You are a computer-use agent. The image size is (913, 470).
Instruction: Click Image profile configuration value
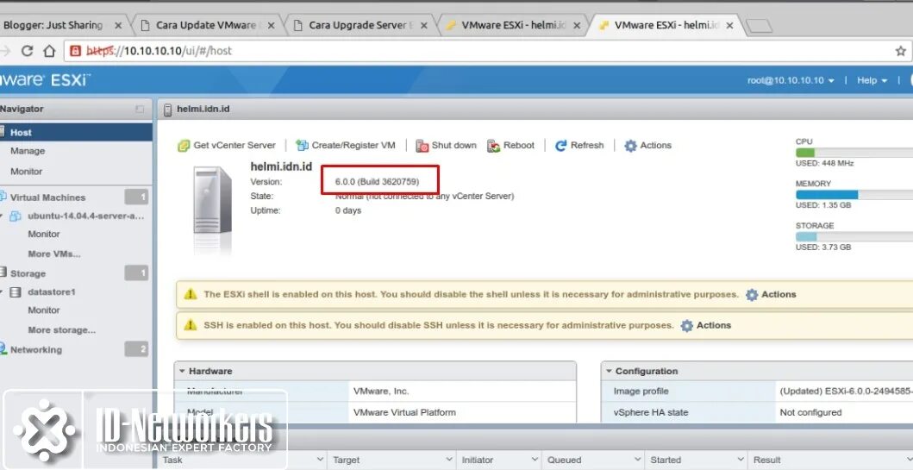(846, 392)
